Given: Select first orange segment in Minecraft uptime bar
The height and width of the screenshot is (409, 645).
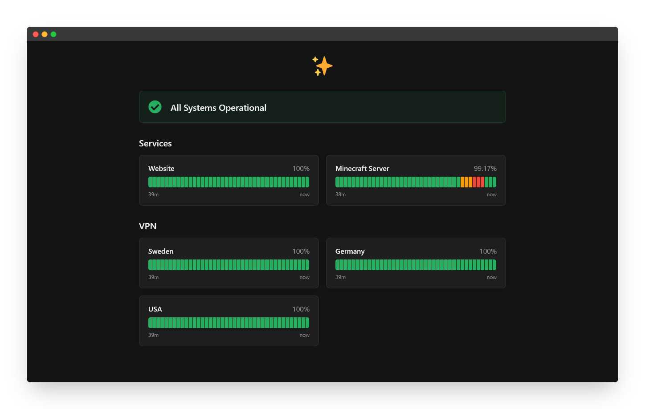Looking at the screenshot, I should point(462,182).
